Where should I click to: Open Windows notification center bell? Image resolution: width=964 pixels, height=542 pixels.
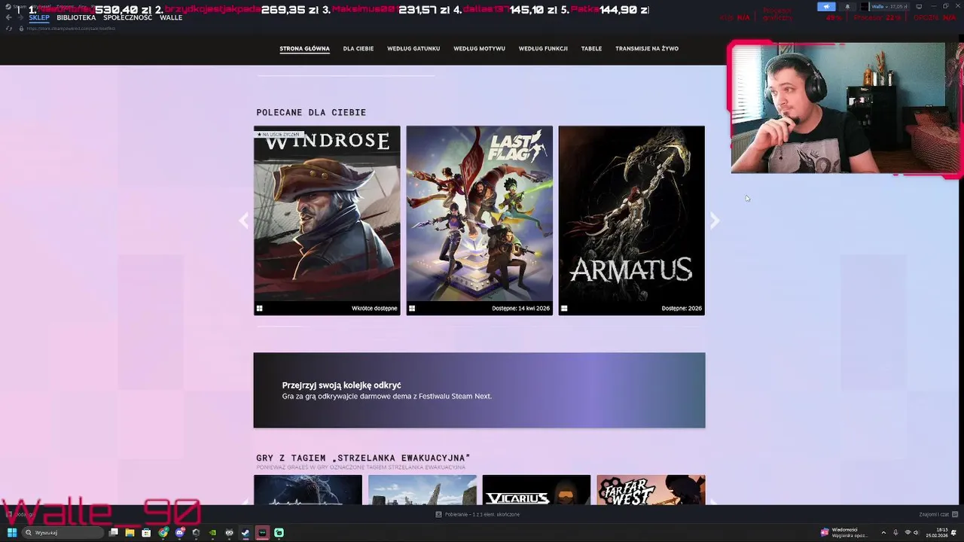(953, 532)
